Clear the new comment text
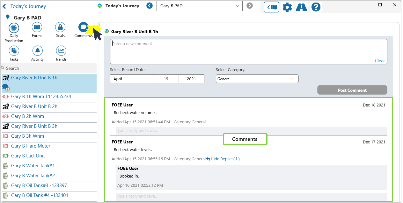403x203 pixels. (380, 61)
